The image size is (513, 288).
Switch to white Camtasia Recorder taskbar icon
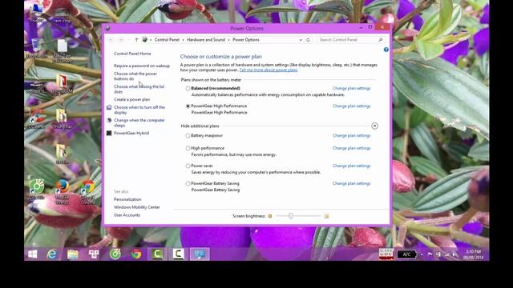179,254
